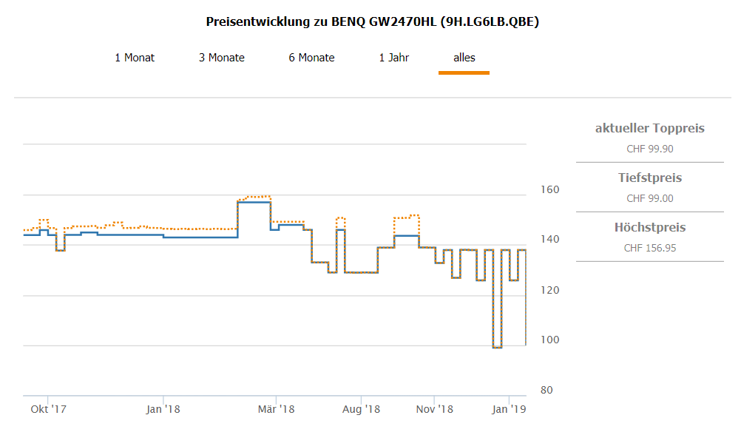Click the Aug '18 axis label
741x435 pixels.
point(362,408)
